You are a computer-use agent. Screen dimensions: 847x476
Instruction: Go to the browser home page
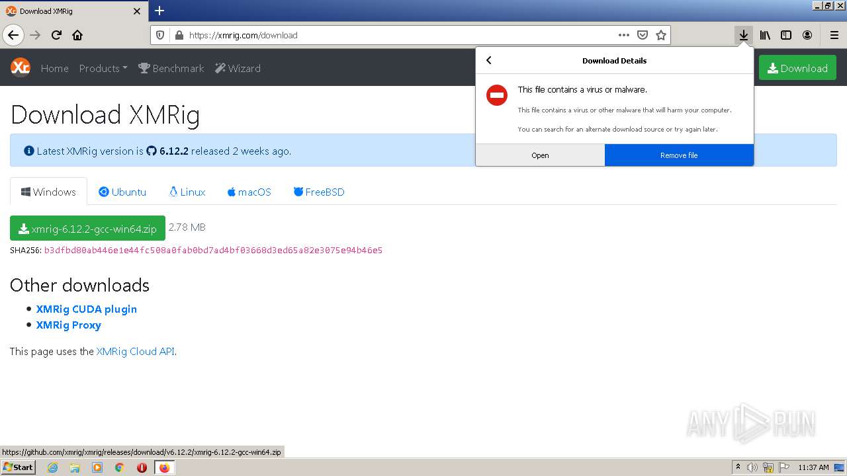(x=77, y=35)
